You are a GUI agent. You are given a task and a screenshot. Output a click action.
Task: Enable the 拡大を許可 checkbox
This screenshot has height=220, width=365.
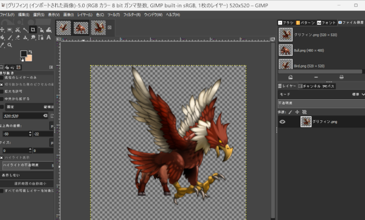[2, 92]
